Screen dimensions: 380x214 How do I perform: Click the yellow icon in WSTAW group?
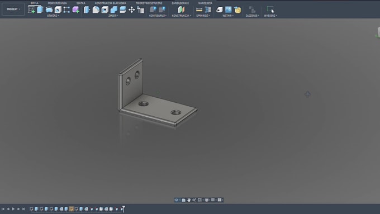[x=237, y=9]
